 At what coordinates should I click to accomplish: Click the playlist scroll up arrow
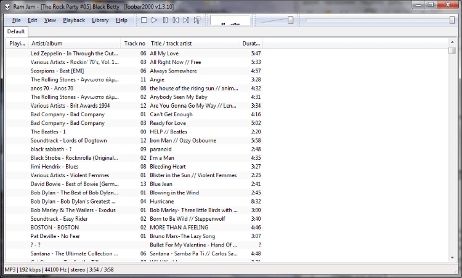[x=452, y=42]
